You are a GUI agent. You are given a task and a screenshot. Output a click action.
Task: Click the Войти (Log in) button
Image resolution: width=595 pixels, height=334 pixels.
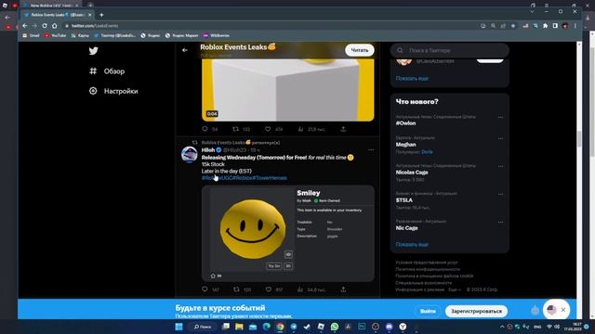tap(428, 311)
